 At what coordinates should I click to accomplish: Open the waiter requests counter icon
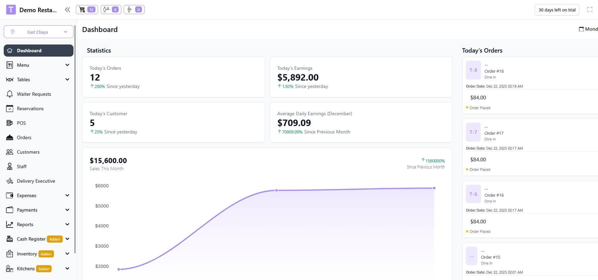click(x=110, y=10)
